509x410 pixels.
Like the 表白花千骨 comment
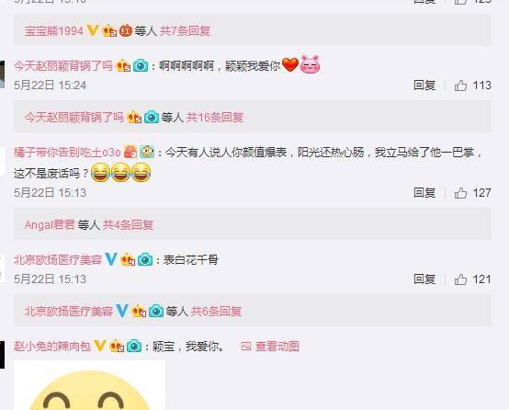pos(460,279)
